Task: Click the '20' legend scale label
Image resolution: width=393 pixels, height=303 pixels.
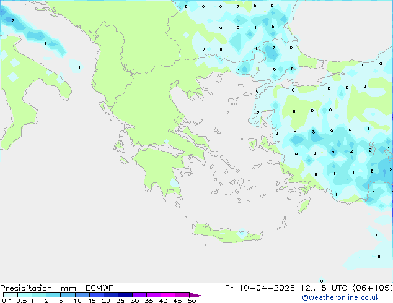Action: [x=106, y=301]
